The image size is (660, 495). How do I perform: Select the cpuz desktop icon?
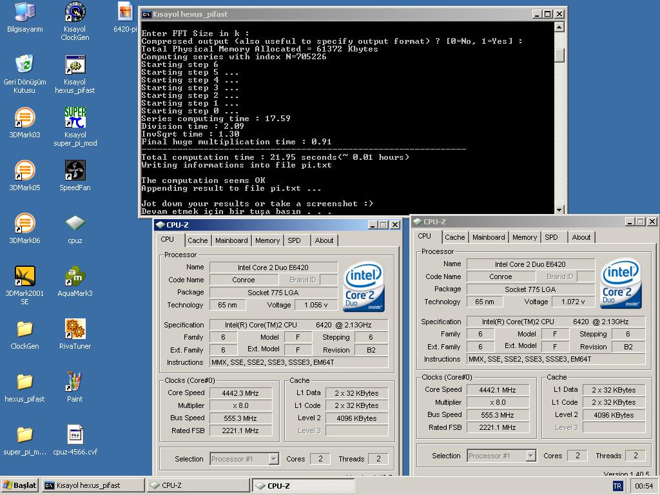(x=75, y=229)
